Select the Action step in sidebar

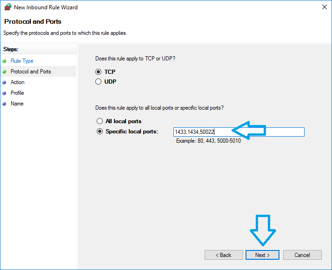pyautogui.click(x=18, y=82)
